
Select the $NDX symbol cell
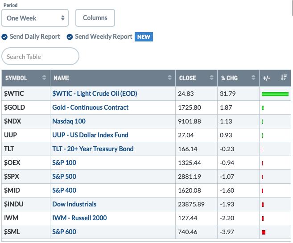26,121
